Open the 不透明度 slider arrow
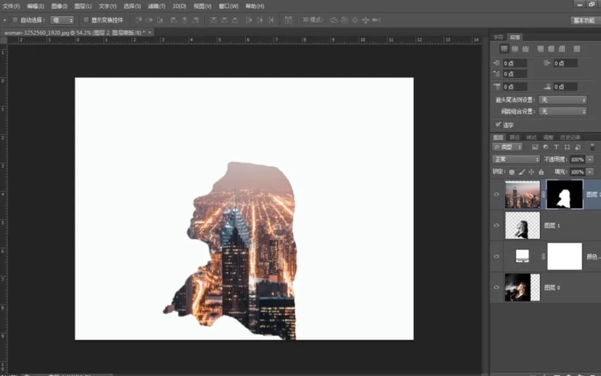The image size is (601, 376). [x=590, y=159]
